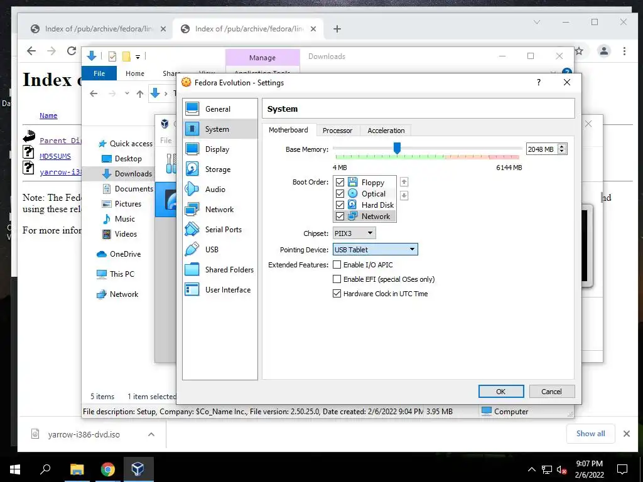Uncheck Optical in the boot order
The height and width of the screenshot is (482, 643).
click(x=340, y=193)
